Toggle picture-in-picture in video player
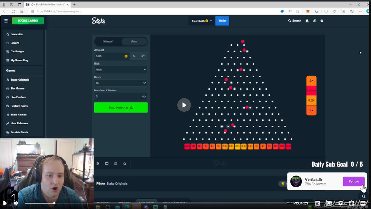Viewport: 371px width, 209px height. pos(318,203)
